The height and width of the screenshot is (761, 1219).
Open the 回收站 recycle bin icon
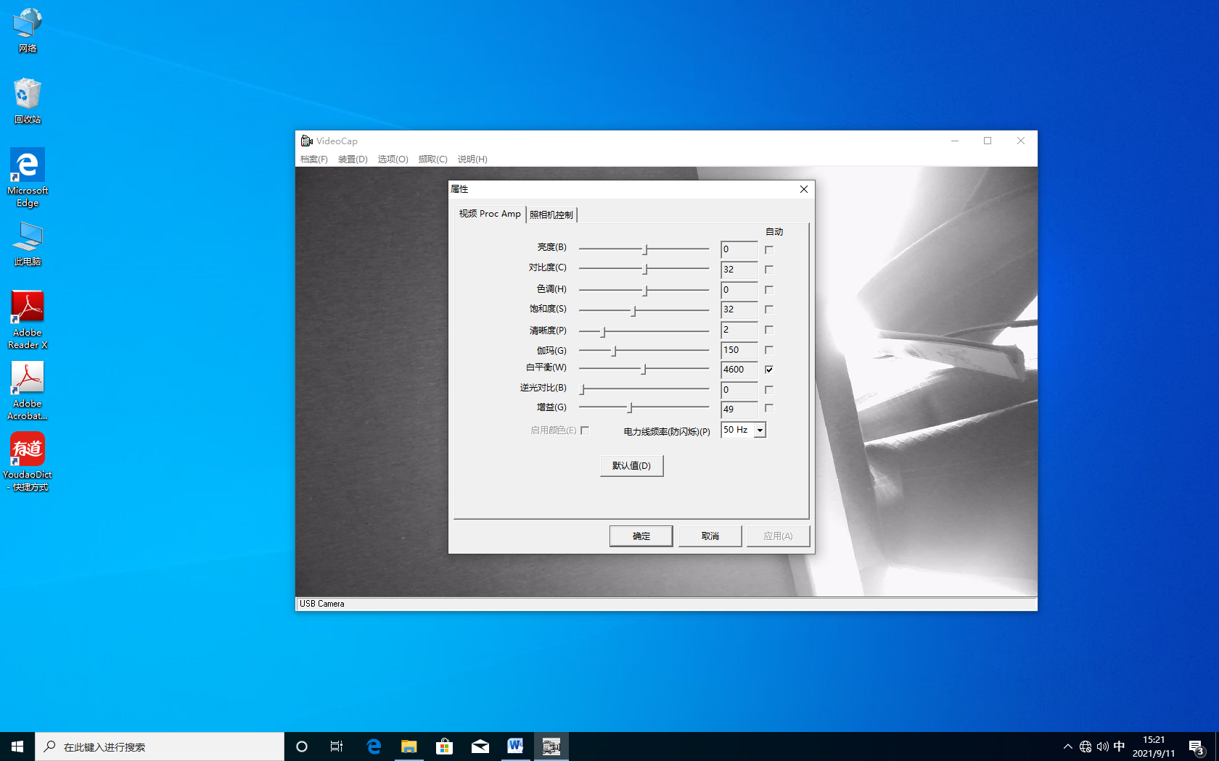coord(28,101)
